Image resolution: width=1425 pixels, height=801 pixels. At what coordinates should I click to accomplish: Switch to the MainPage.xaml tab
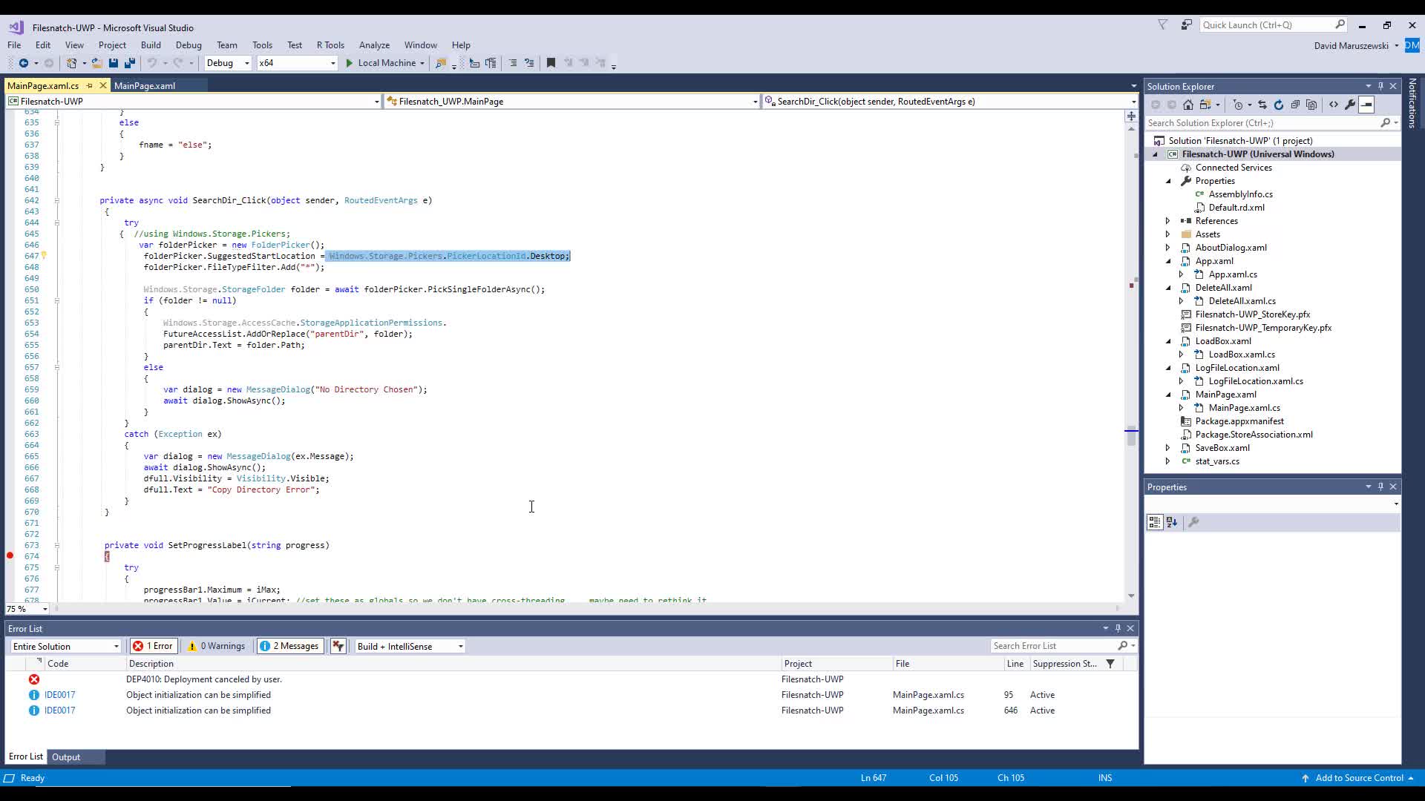tap(145, 85)
